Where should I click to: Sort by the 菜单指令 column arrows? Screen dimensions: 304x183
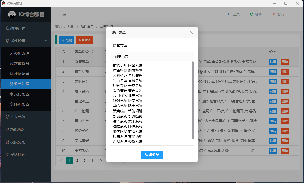click(x=93, y=52)
